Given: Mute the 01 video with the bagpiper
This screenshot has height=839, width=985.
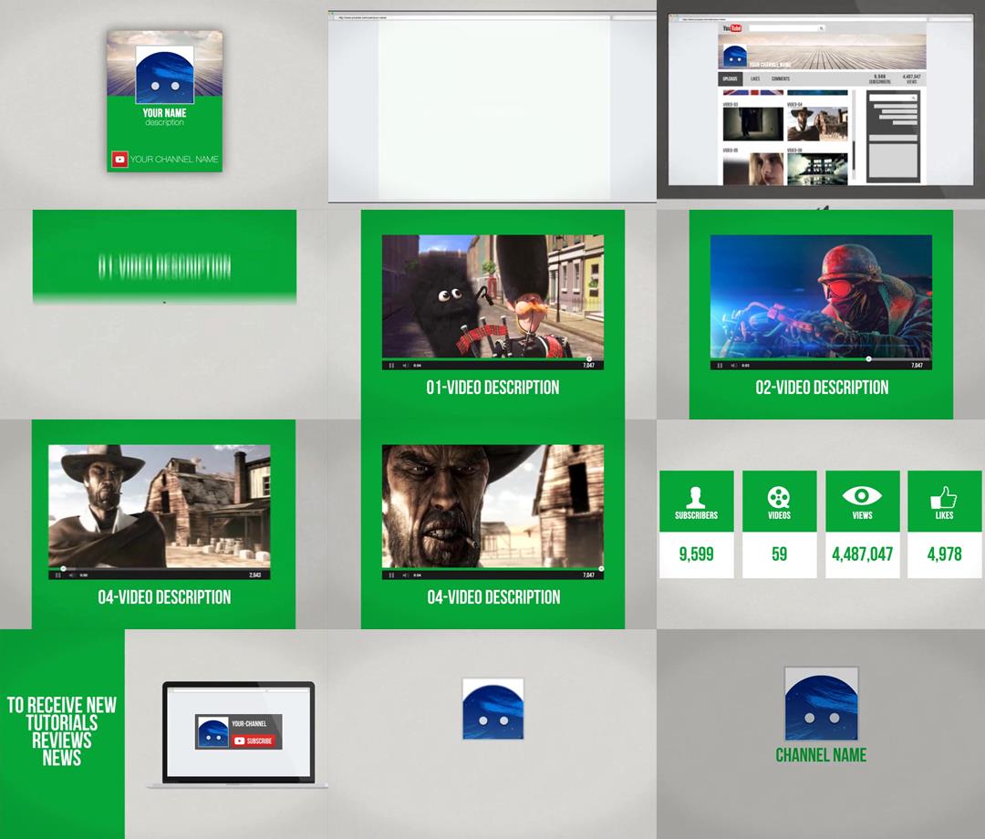Looking at the screenshot, I should (x=405, y=366).
